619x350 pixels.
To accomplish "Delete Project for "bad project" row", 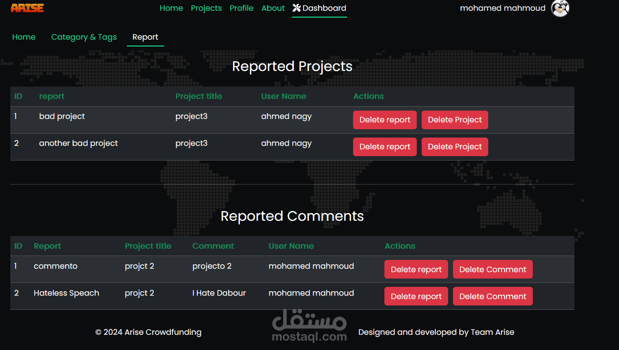I will (455, 120).
